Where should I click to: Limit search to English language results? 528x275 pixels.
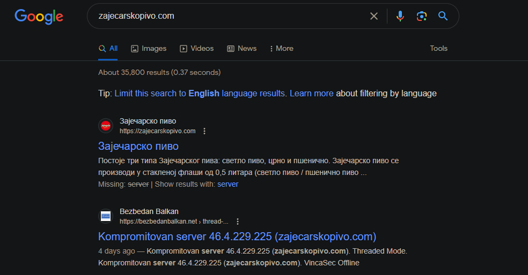200,93
